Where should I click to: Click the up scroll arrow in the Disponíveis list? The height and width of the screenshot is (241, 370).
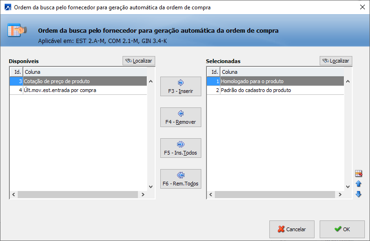click(x=151, y=81)
